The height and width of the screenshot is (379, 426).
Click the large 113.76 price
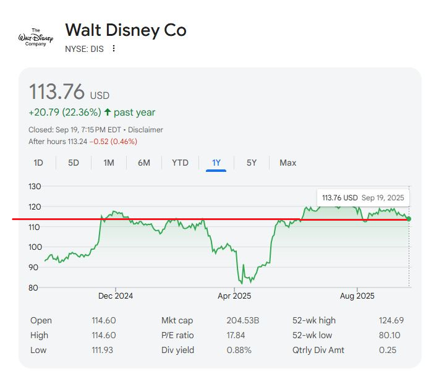[57, 92]
